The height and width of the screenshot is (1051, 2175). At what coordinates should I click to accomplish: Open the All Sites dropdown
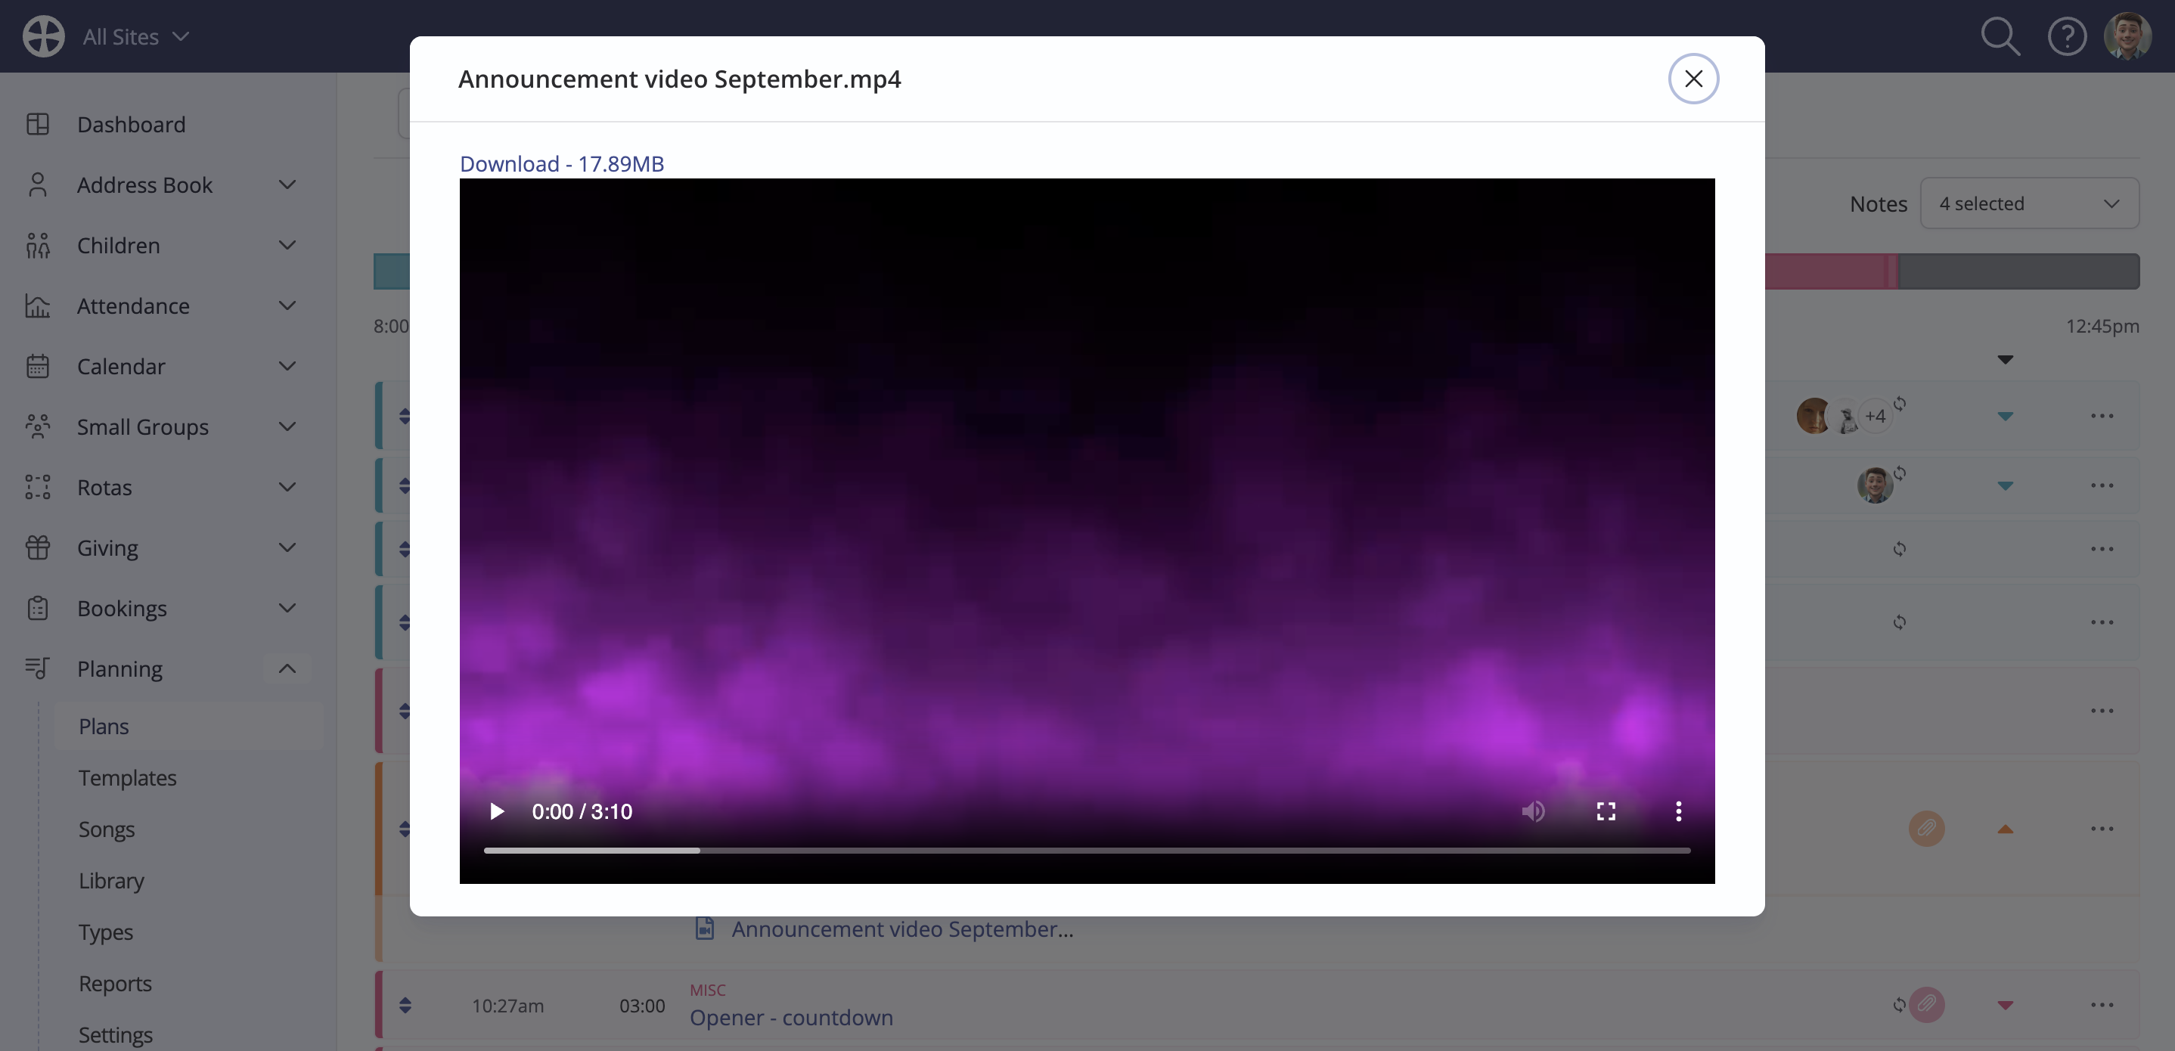coord(135,36)
